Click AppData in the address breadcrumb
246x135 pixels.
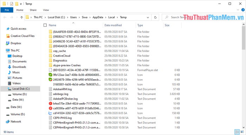(98, 18)
